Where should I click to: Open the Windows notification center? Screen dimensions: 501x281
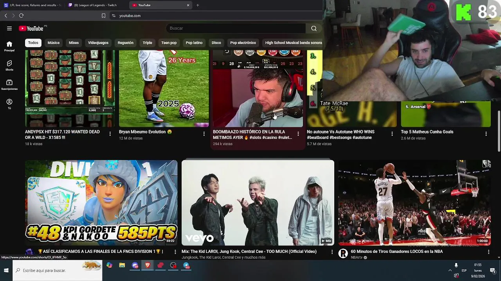pos(493,270)
